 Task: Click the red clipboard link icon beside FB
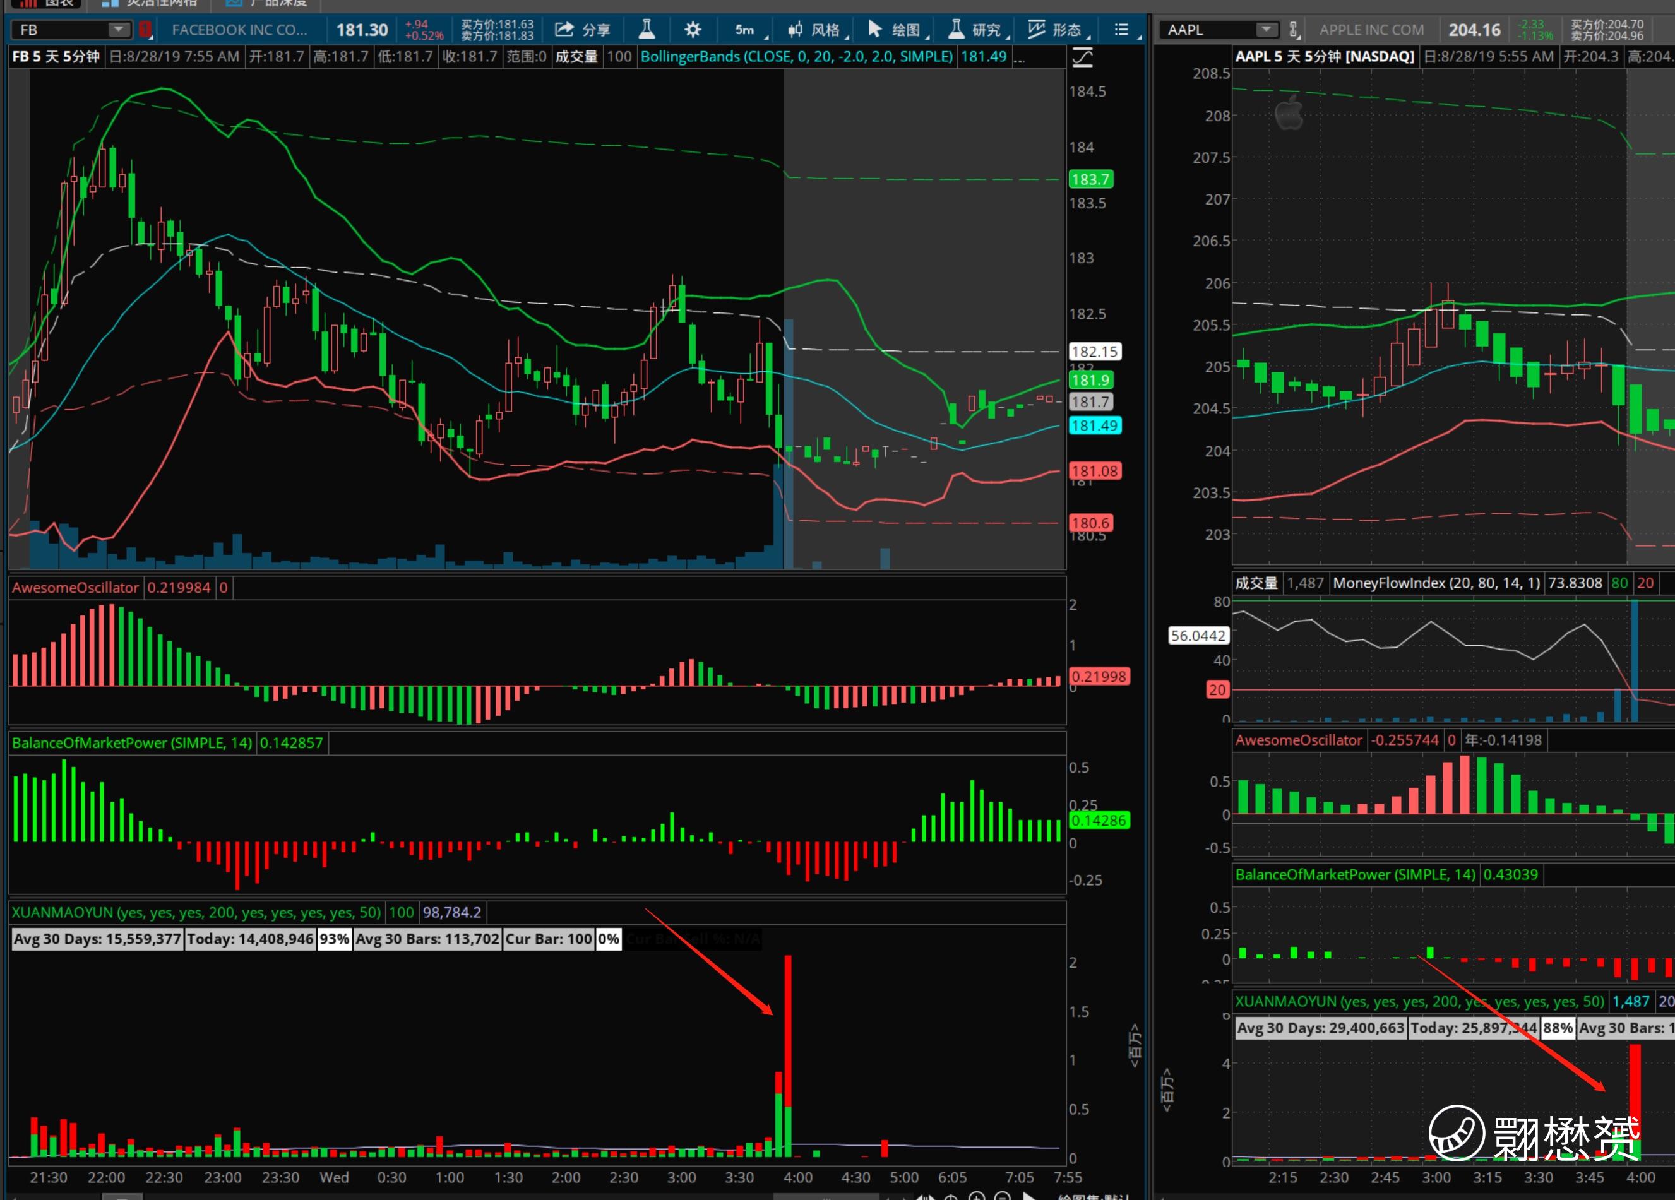[145, 30]
